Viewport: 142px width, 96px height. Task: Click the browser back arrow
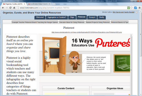[x=3, y=8]
